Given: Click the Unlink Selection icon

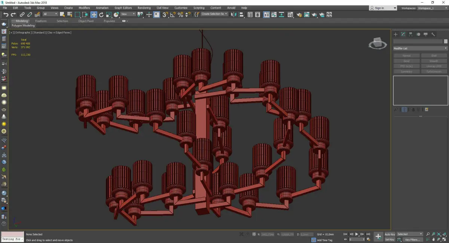Looking at the screenshot, I should [x=30, y=15].
